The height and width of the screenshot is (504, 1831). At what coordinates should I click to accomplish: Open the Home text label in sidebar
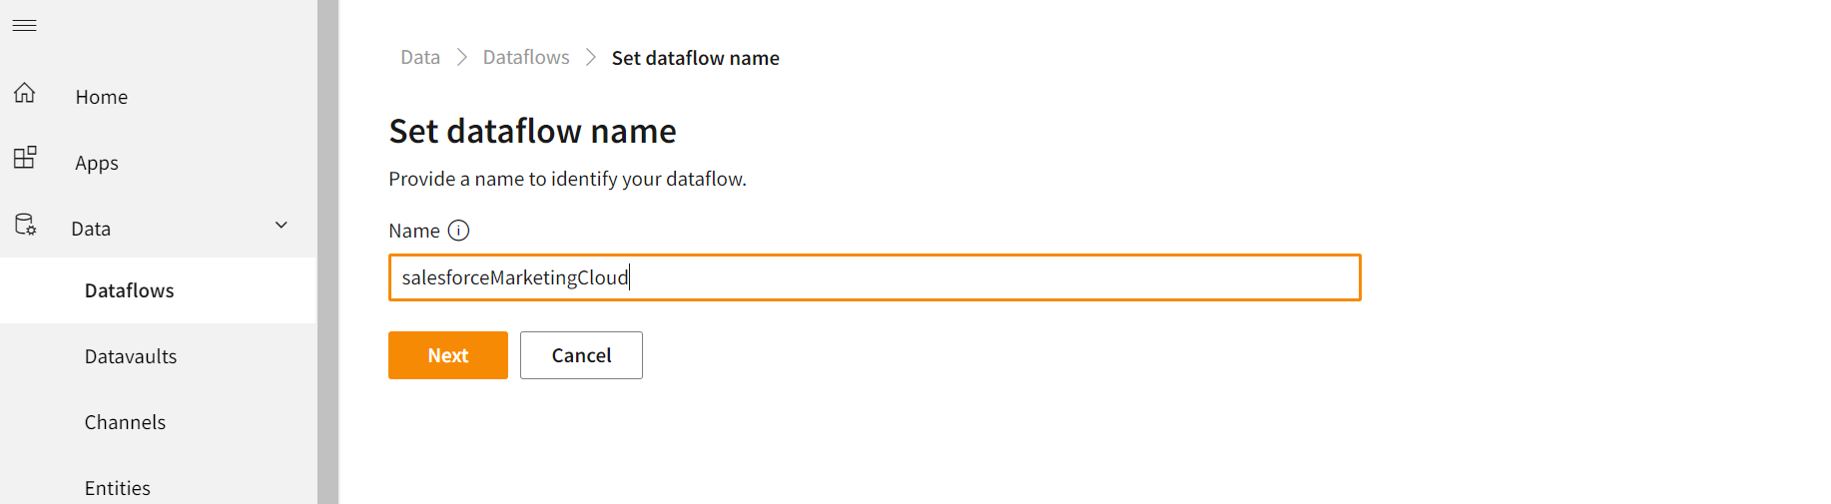(102, 97)
